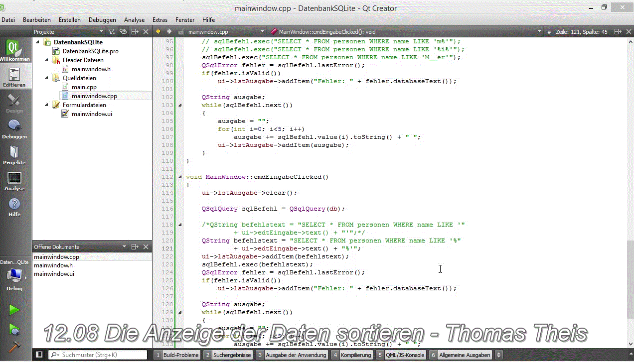Screen dimensions: 634x362
Task: Fold cmdEingabeClicked function at line 112
Action: (x=180, y=177)
